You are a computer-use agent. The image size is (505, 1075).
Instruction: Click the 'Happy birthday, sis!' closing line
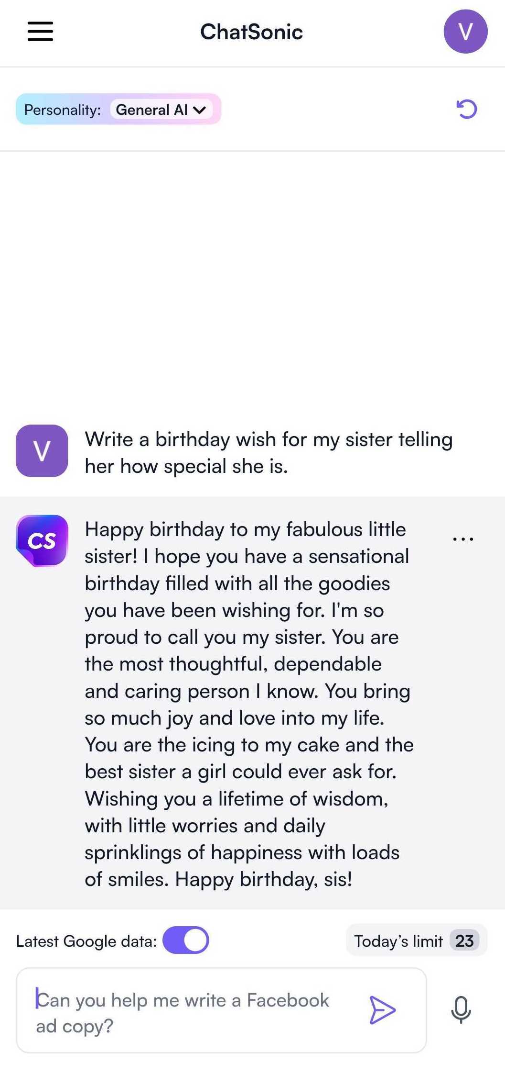click(264, 879)
